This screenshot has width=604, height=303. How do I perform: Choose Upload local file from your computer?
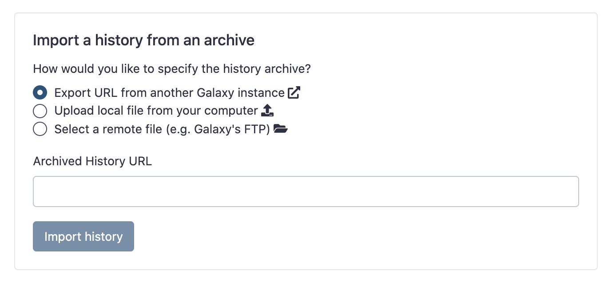[x=40, y=111]
